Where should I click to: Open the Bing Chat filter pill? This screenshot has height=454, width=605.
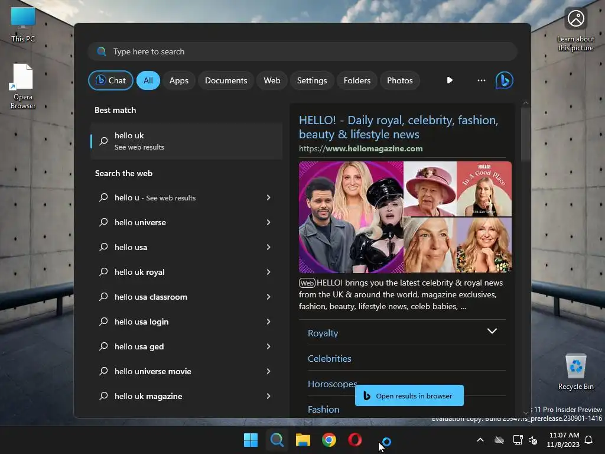coord(110,80)
